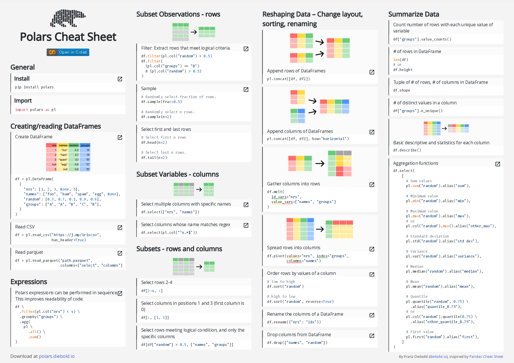
Task: Open the Install section's external link
Action: 120,79
